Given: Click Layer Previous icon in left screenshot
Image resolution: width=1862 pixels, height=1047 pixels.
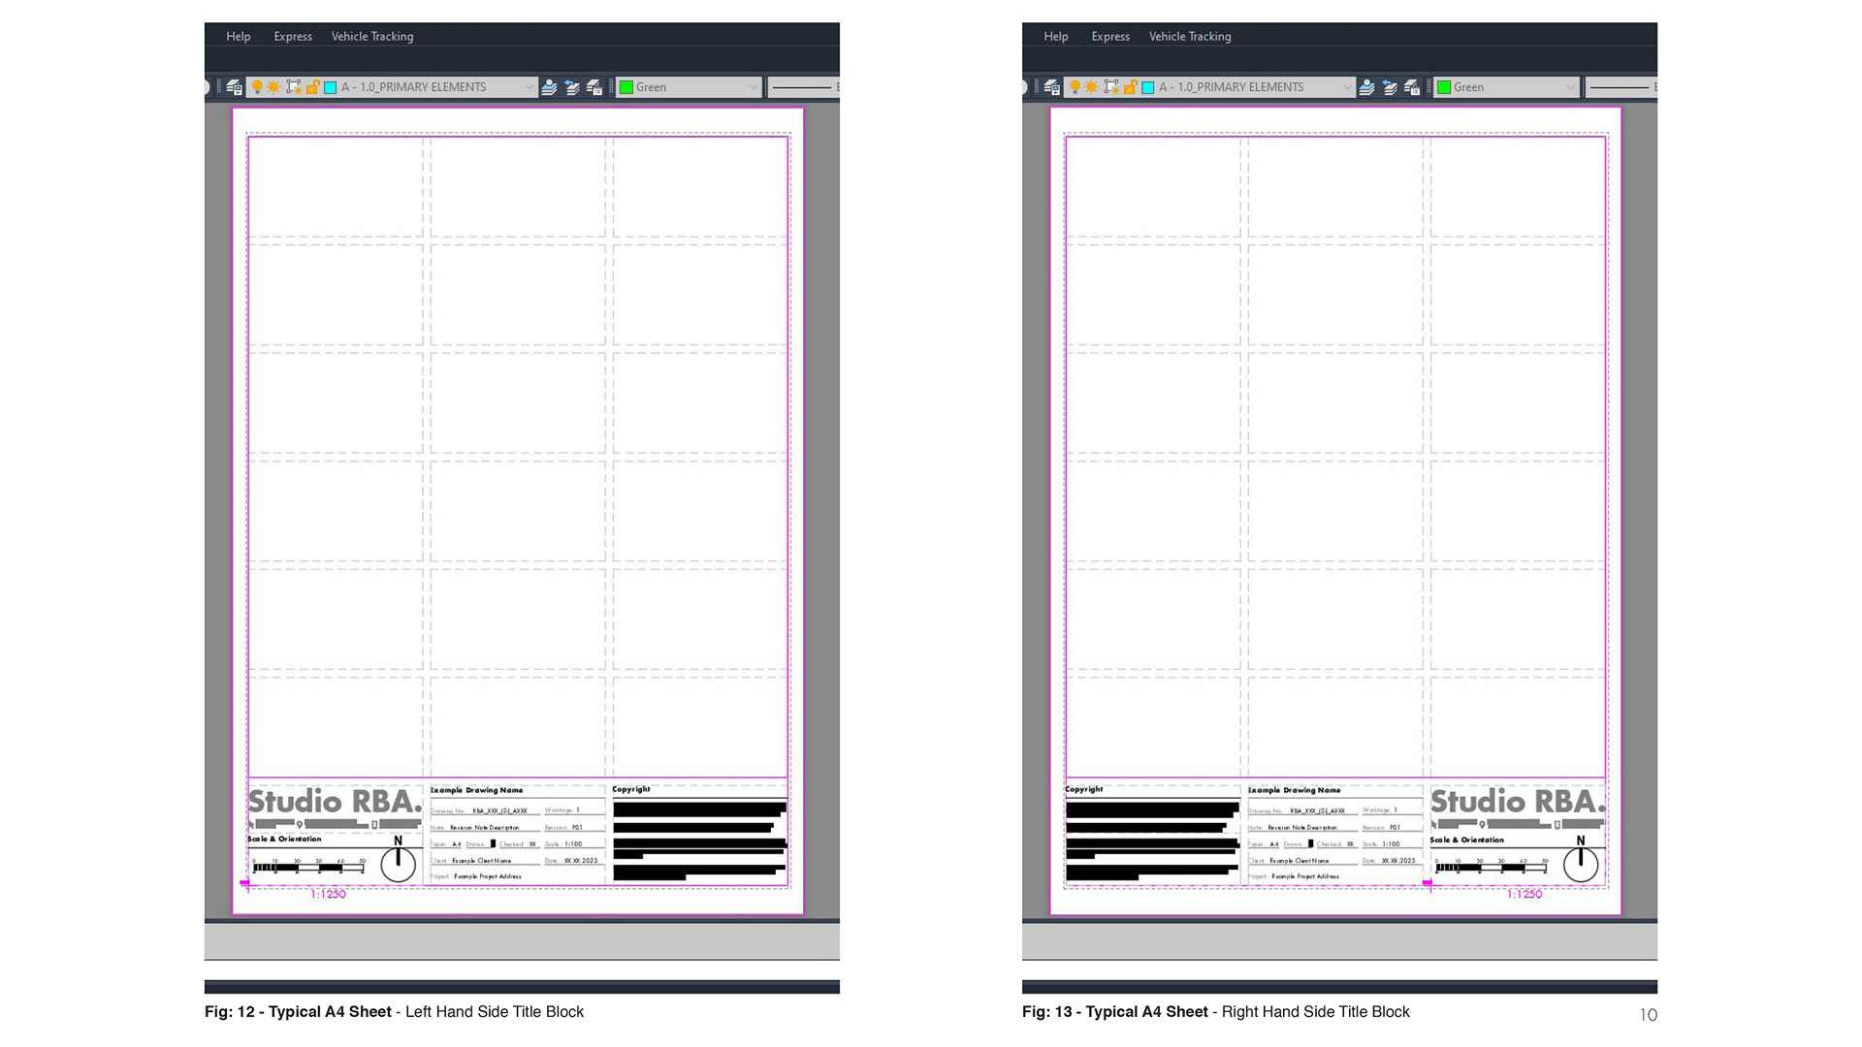Looking at the screenshot, I should tap(572, 87).
